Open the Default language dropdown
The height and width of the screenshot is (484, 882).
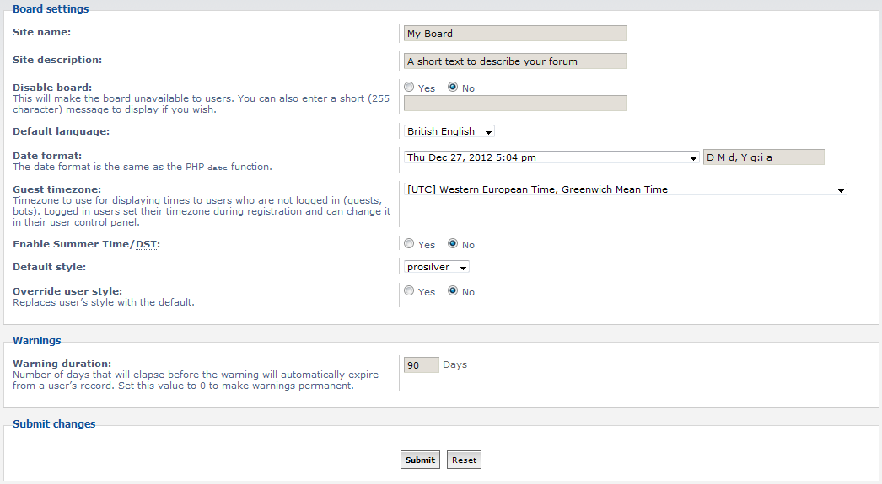[449, 131]
